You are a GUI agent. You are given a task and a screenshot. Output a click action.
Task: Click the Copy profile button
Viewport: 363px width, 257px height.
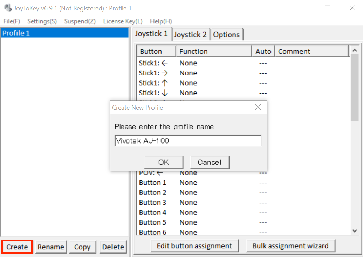point(82,247)
